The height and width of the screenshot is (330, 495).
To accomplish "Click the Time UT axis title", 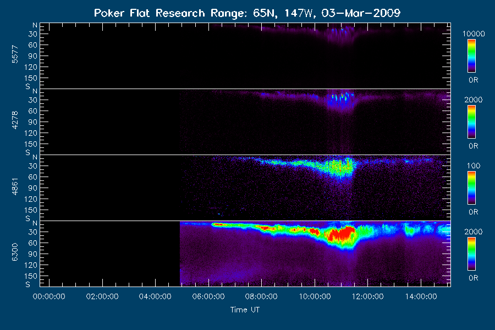I will click(x=245, y=310).
